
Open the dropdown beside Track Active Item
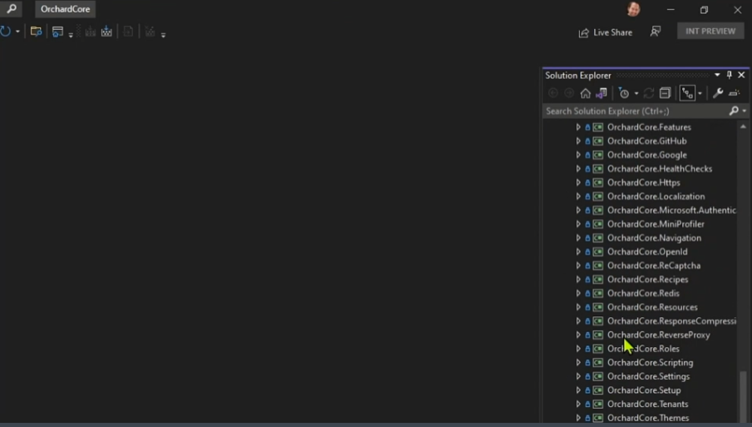(700, 93)
